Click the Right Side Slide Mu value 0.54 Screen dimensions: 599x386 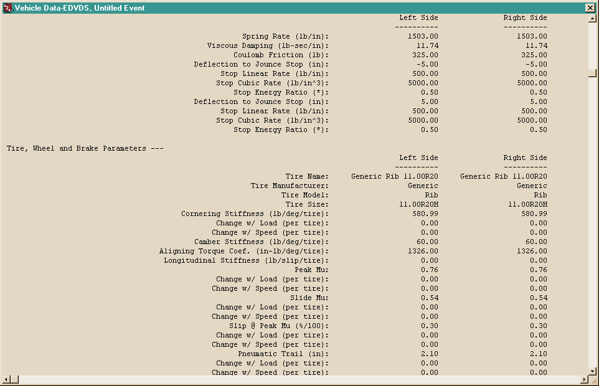click(x=538, y=298)
